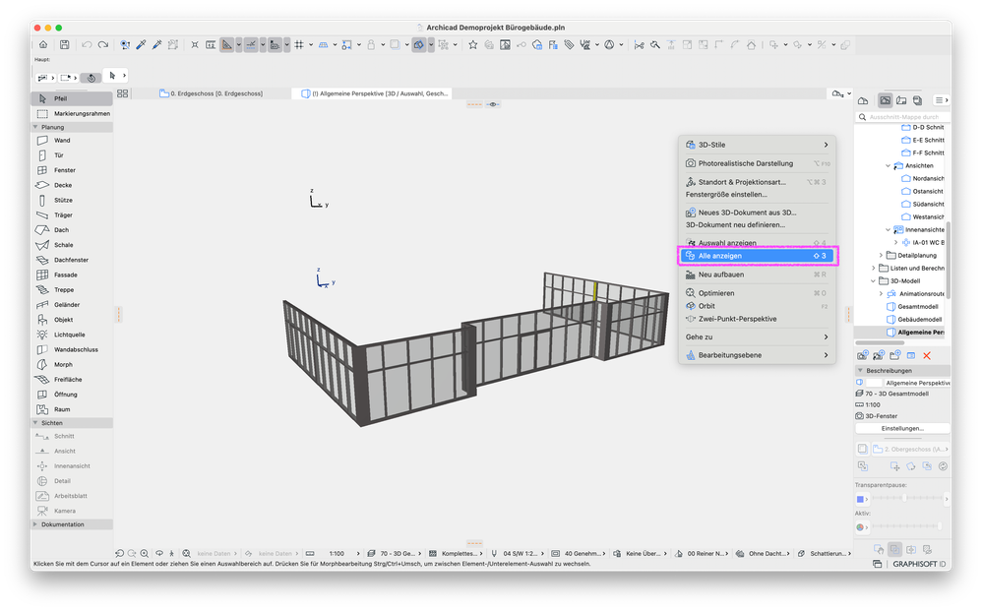
Task: Click the Undo arrow in the toolbar
Action: click(x=87, y=45)
